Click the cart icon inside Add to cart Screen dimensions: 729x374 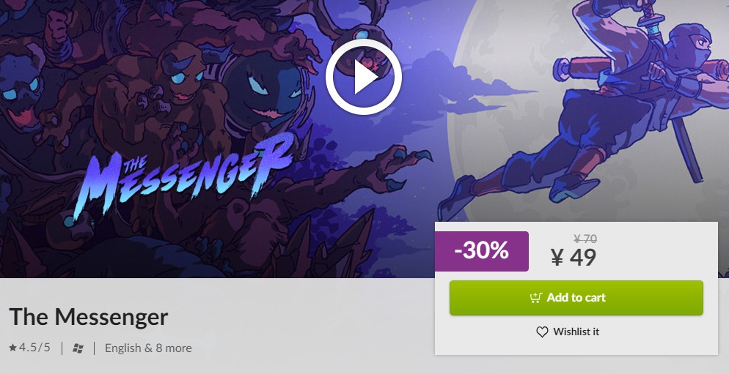536,297
